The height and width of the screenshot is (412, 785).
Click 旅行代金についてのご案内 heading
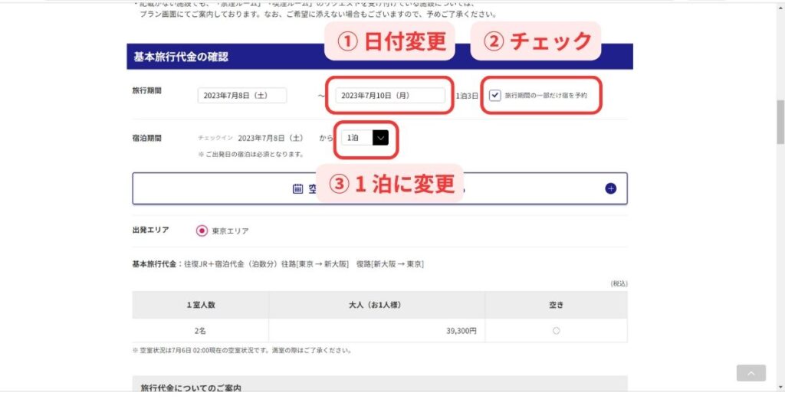coord(191,387)
